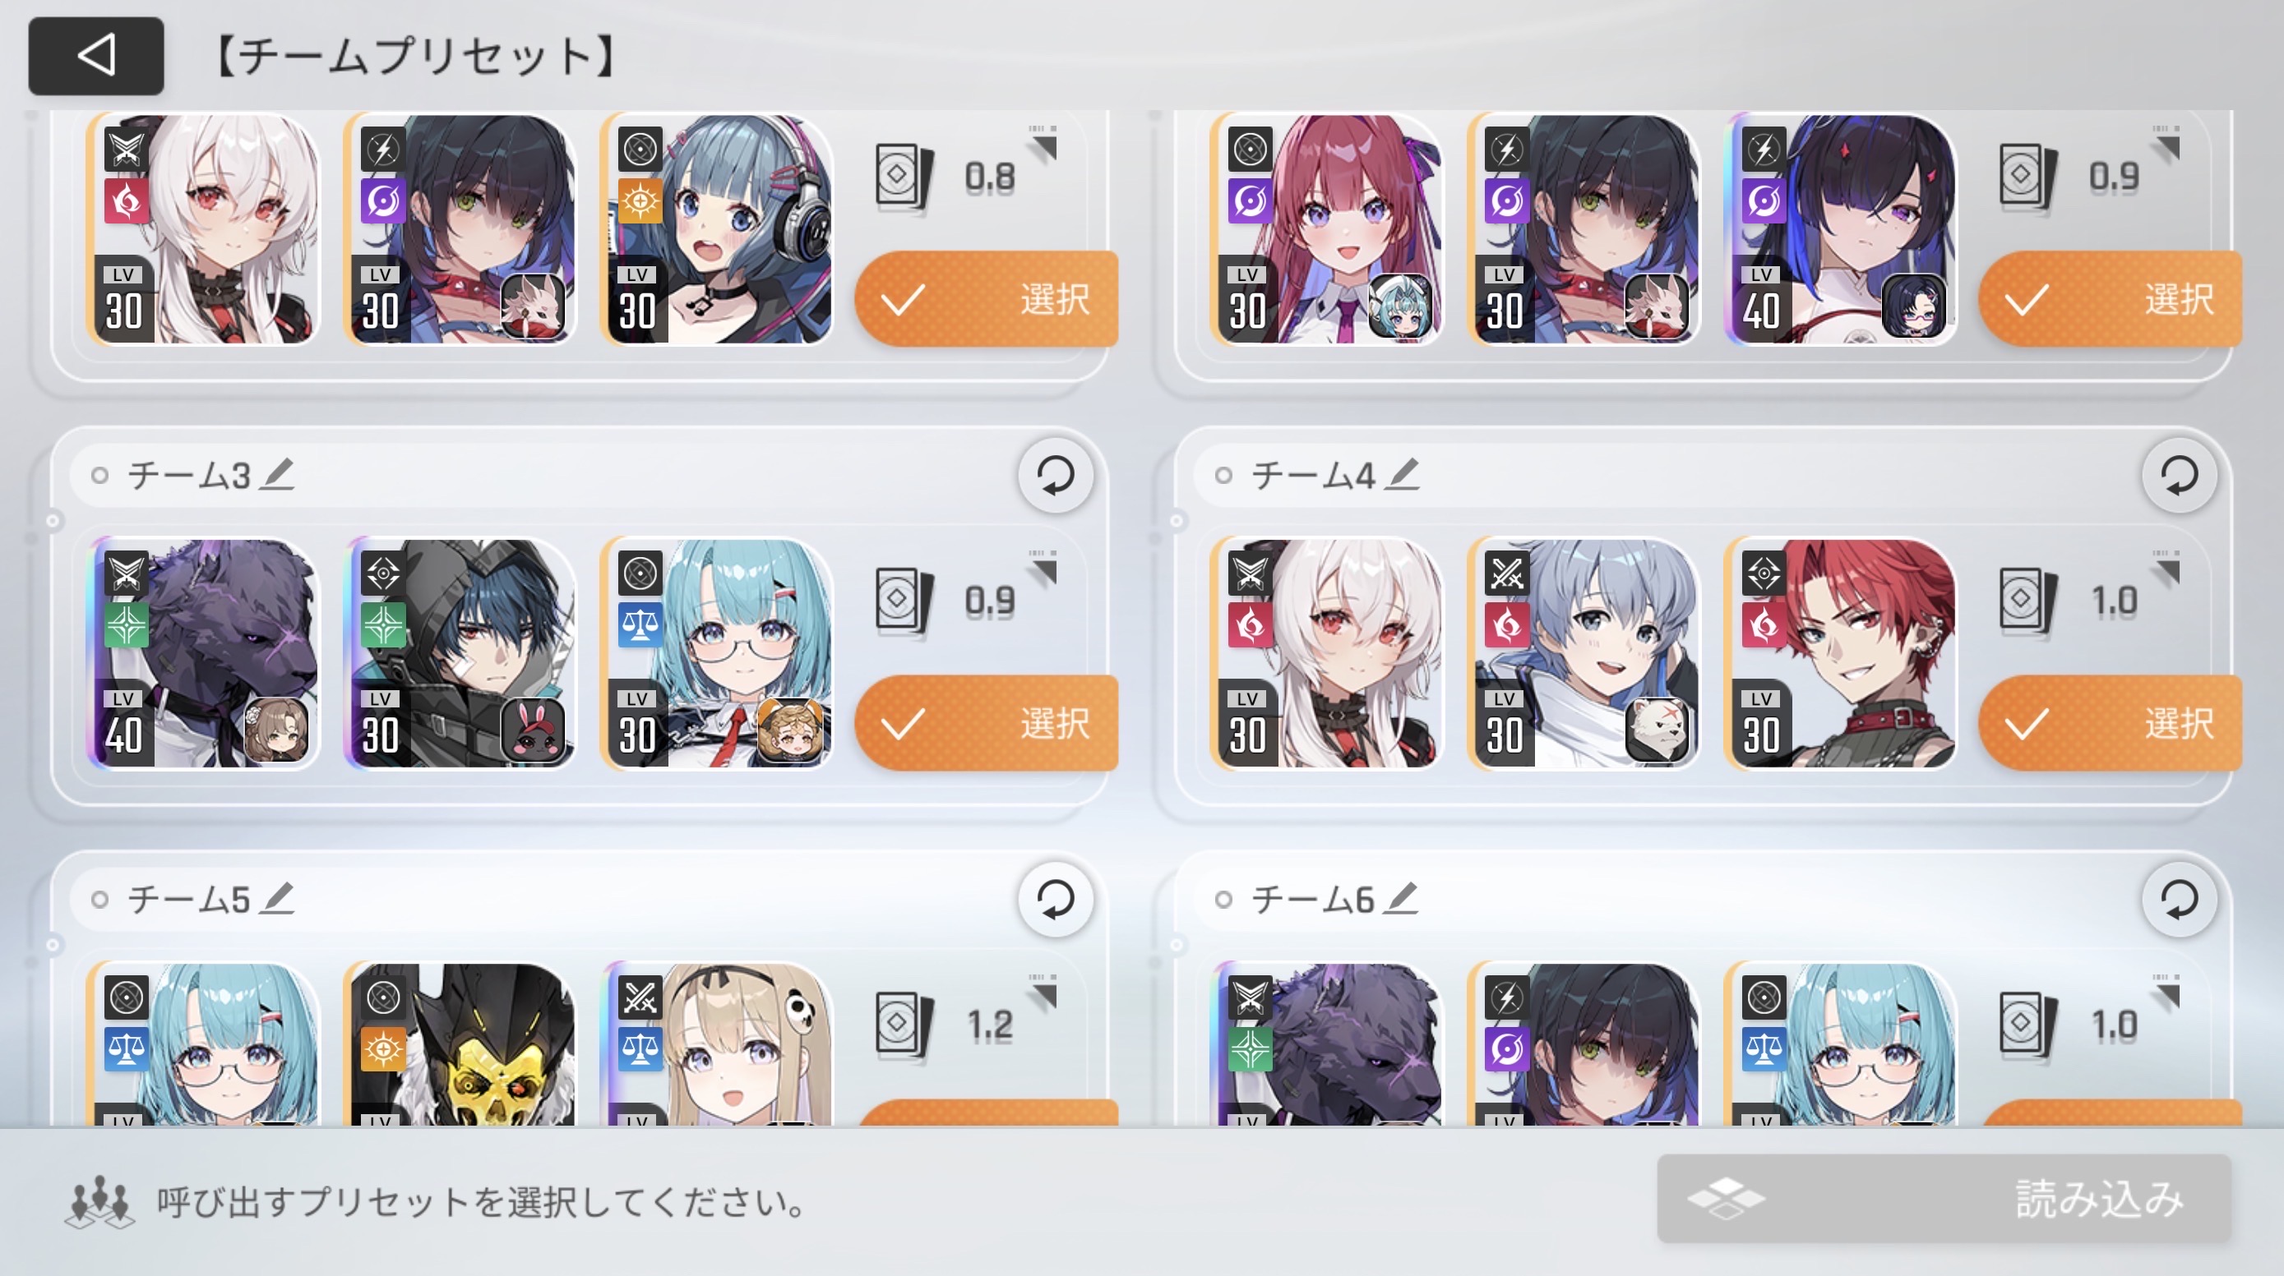Click the 読み込み load button

(1944, 1199)
